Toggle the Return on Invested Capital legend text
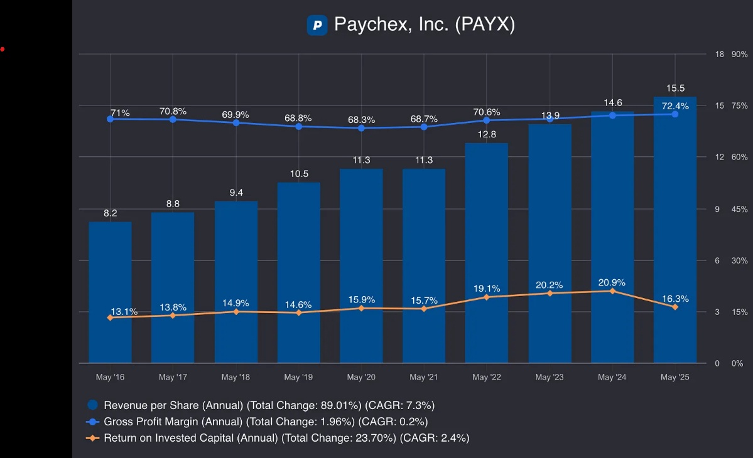Image resolution: width=753 pixels, height=458 pixels. [286, 438]
